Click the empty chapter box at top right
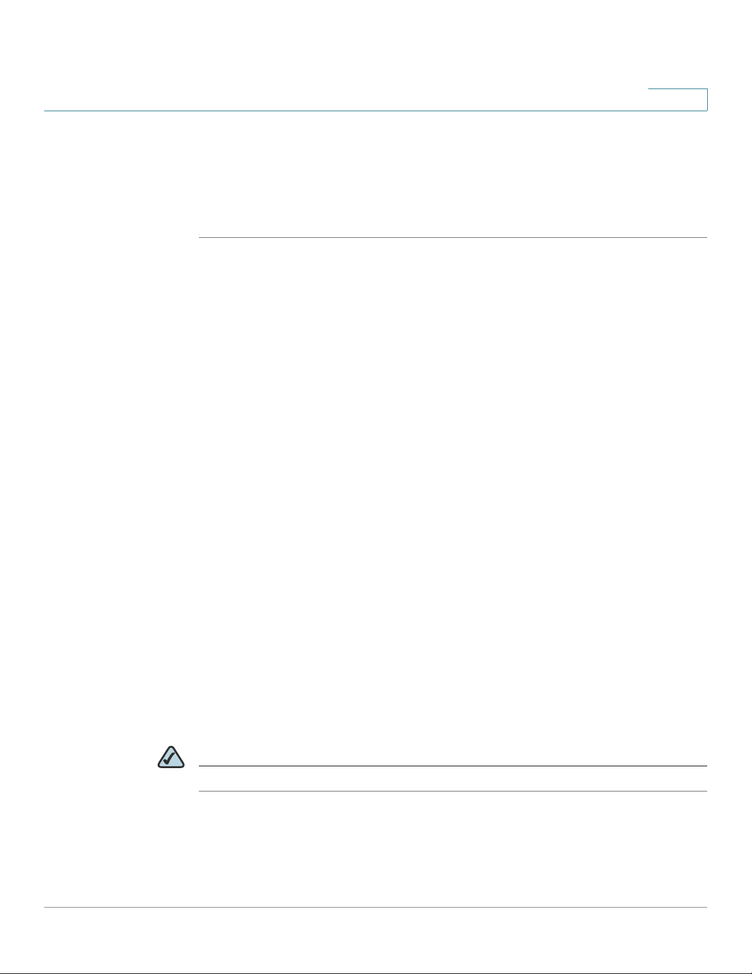The width and height of the screenshot is (752, 974). (678, 100)
